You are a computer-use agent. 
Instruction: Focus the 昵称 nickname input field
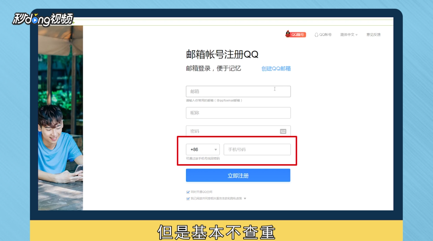(238, 113)
